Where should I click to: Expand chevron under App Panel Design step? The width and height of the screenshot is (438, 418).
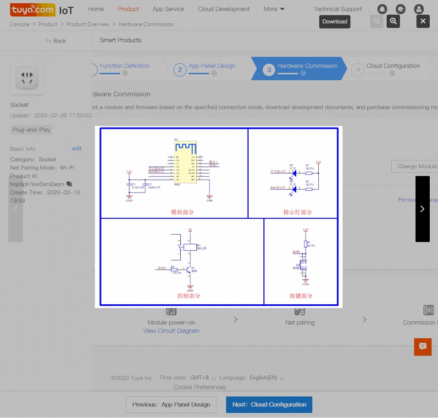214,73
